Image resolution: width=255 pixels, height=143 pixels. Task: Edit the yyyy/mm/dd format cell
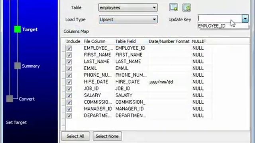click(x=161, y=82)
